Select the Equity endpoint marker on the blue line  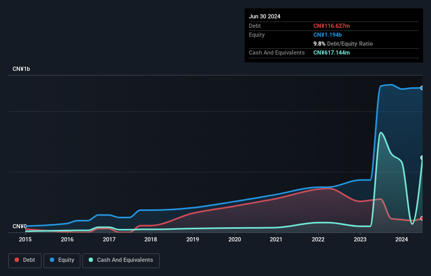(422, 88)
